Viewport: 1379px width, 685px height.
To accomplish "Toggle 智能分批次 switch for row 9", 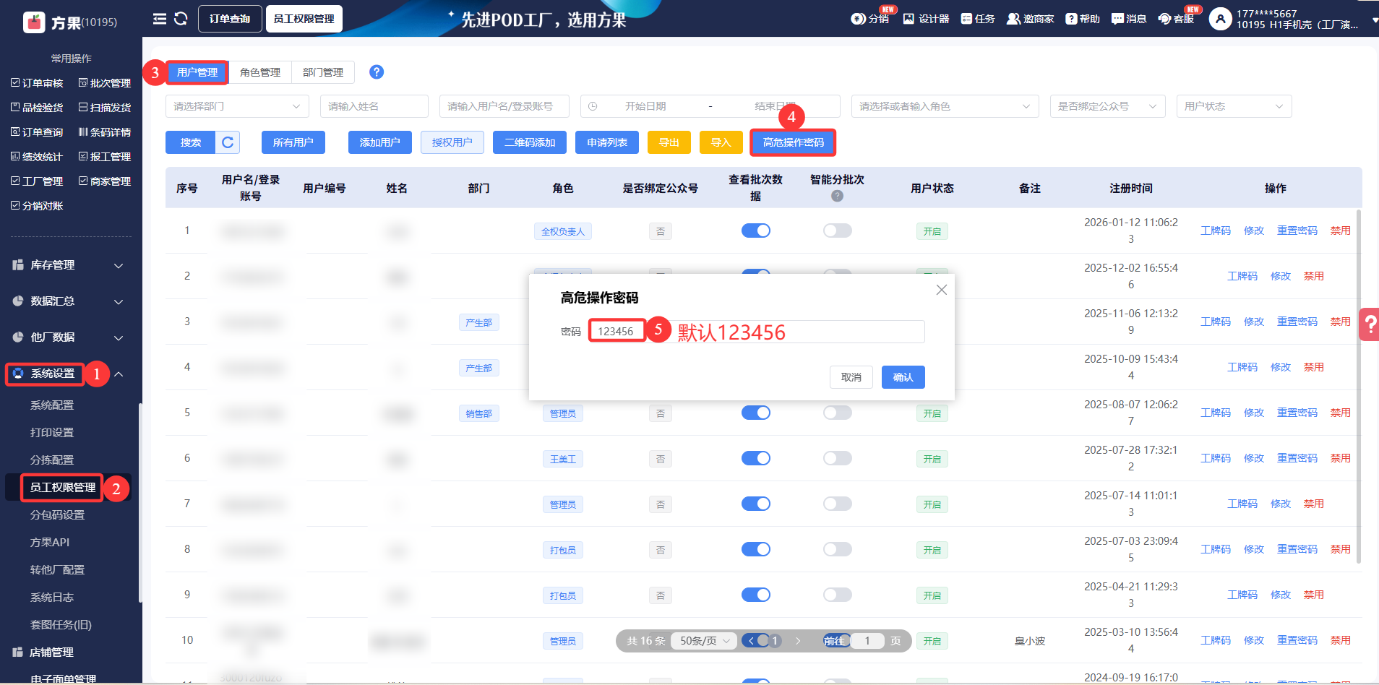I will 838,595.
